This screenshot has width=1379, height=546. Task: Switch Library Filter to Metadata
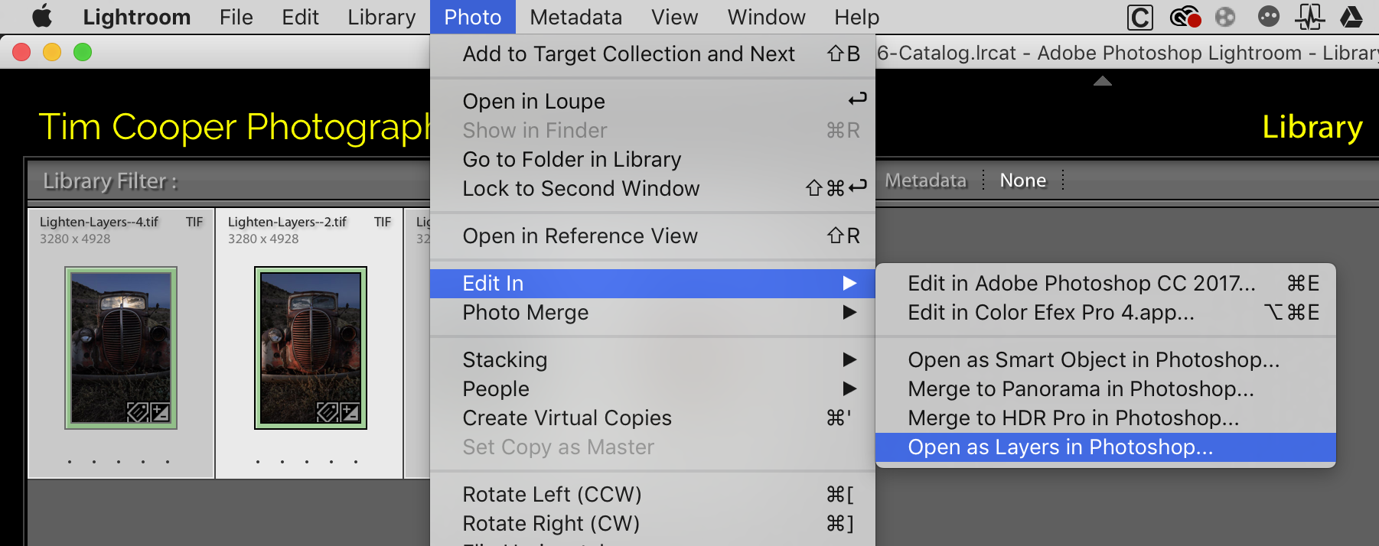(x=925, y=180)
